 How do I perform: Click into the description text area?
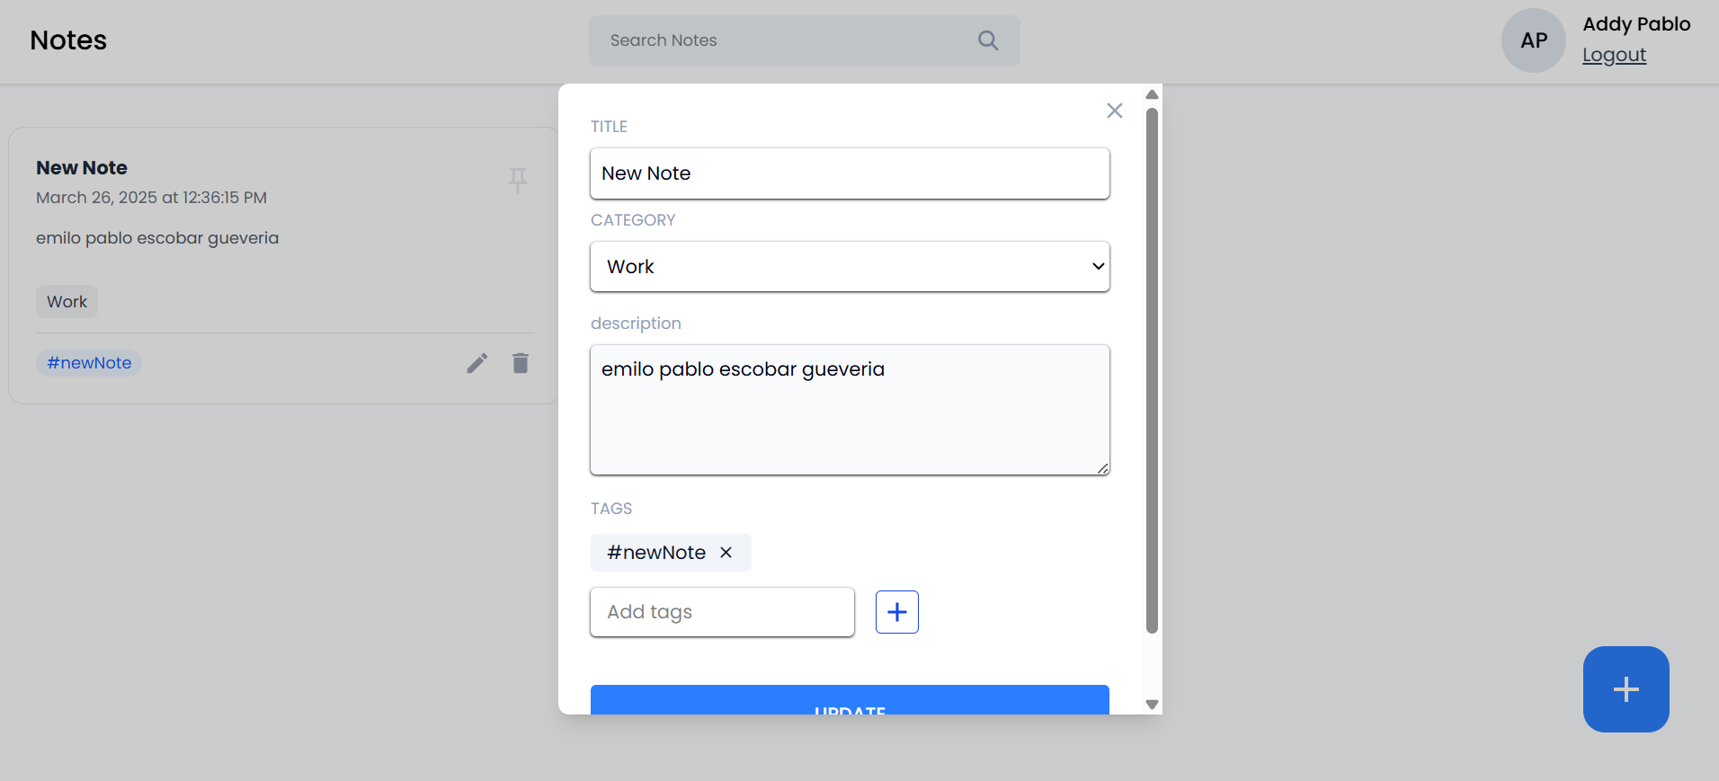click(850, 410)
